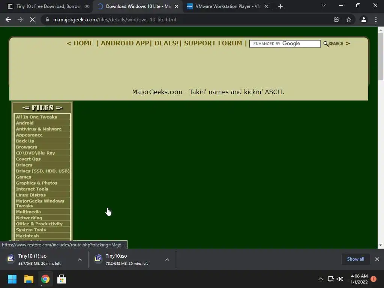Click the page vertical scrollbar thumb
The width and height of the screenshot is (384, 288).
[x=381, y=56]
